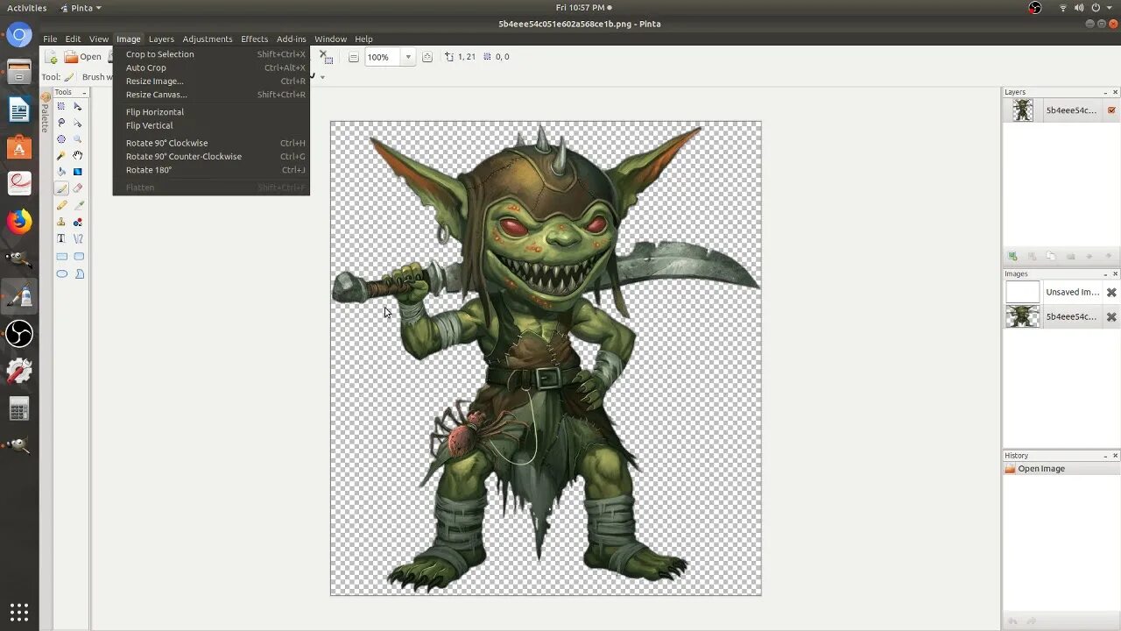This screenshot has height=631, width=1121.
Task: Choose Resize Canvas...
Action: (211, 95)
